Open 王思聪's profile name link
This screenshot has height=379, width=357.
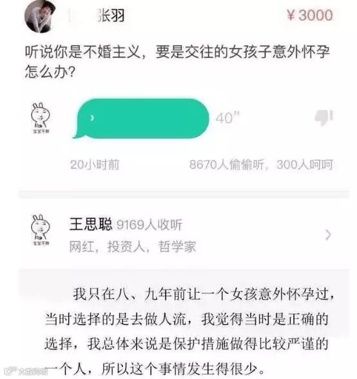[x=91, y=224]
